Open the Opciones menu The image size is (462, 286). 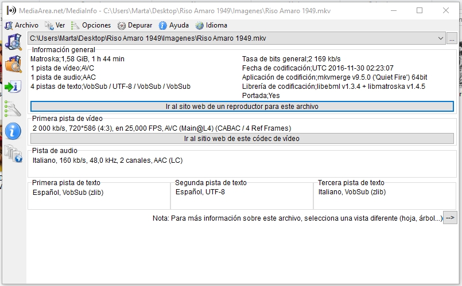pyautogui.click(x=91, y=25)
